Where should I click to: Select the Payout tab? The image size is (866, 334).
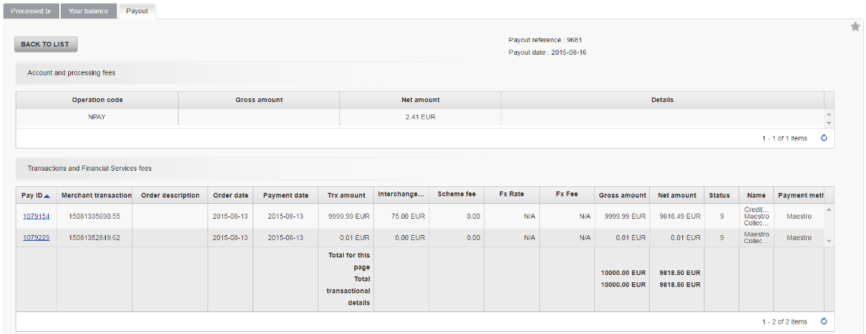(x=137, y=11)
